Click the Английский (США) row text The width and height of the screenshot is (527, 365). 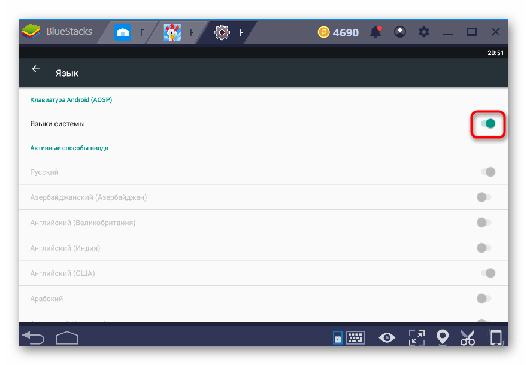coord(62,273)
